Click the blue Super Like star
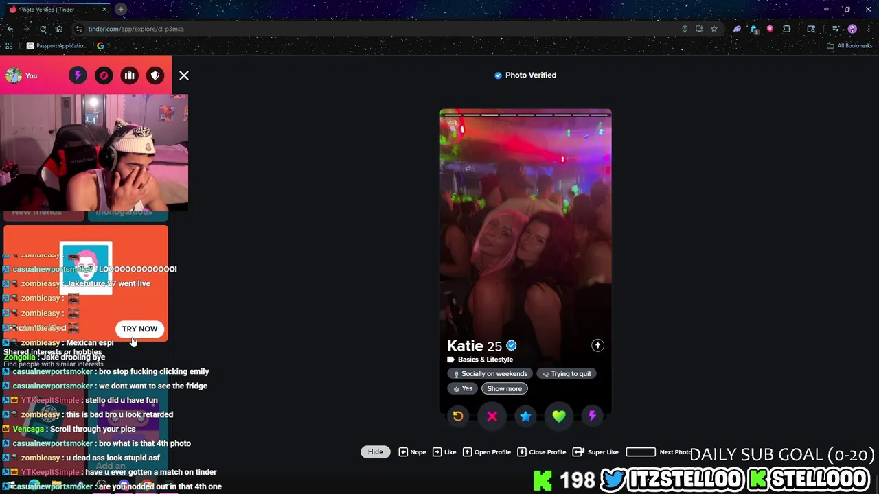The height and width of the screenshot is (494, 879). 525,416
